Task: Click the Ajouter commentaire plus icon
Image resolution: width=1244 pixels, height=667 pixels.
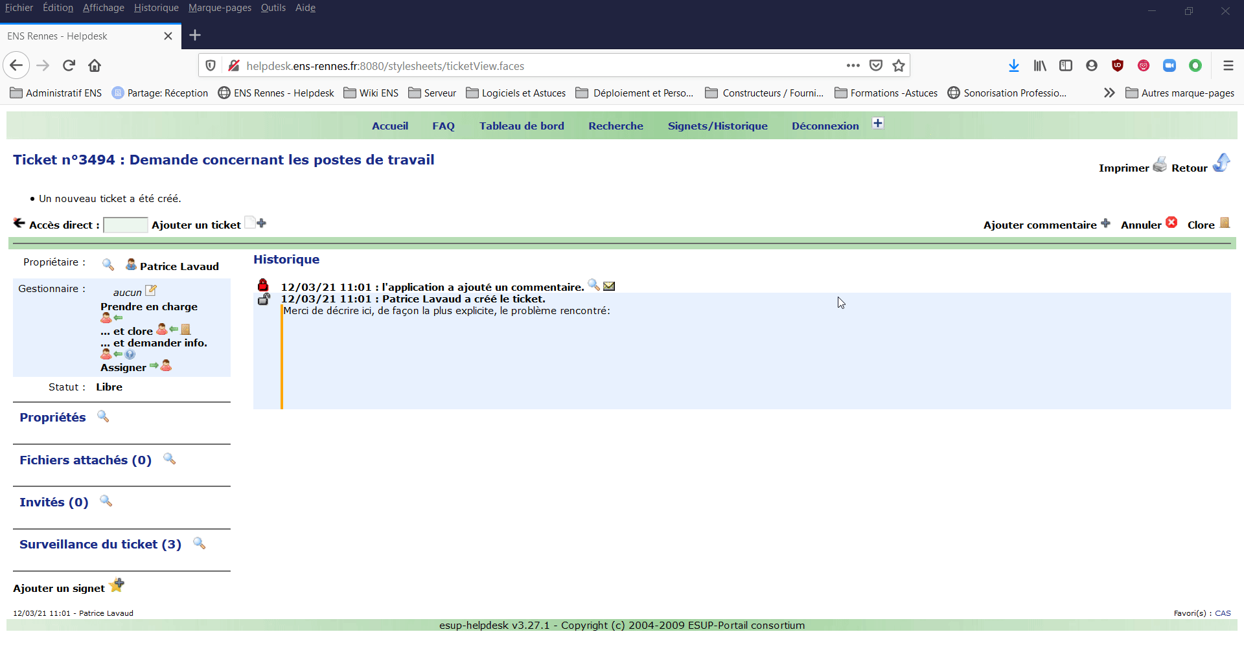Action: pyautogui.click(x=1105, y=223)
